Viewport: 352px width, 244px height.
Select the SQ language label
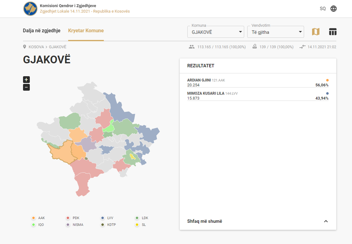tap(323, 9)
